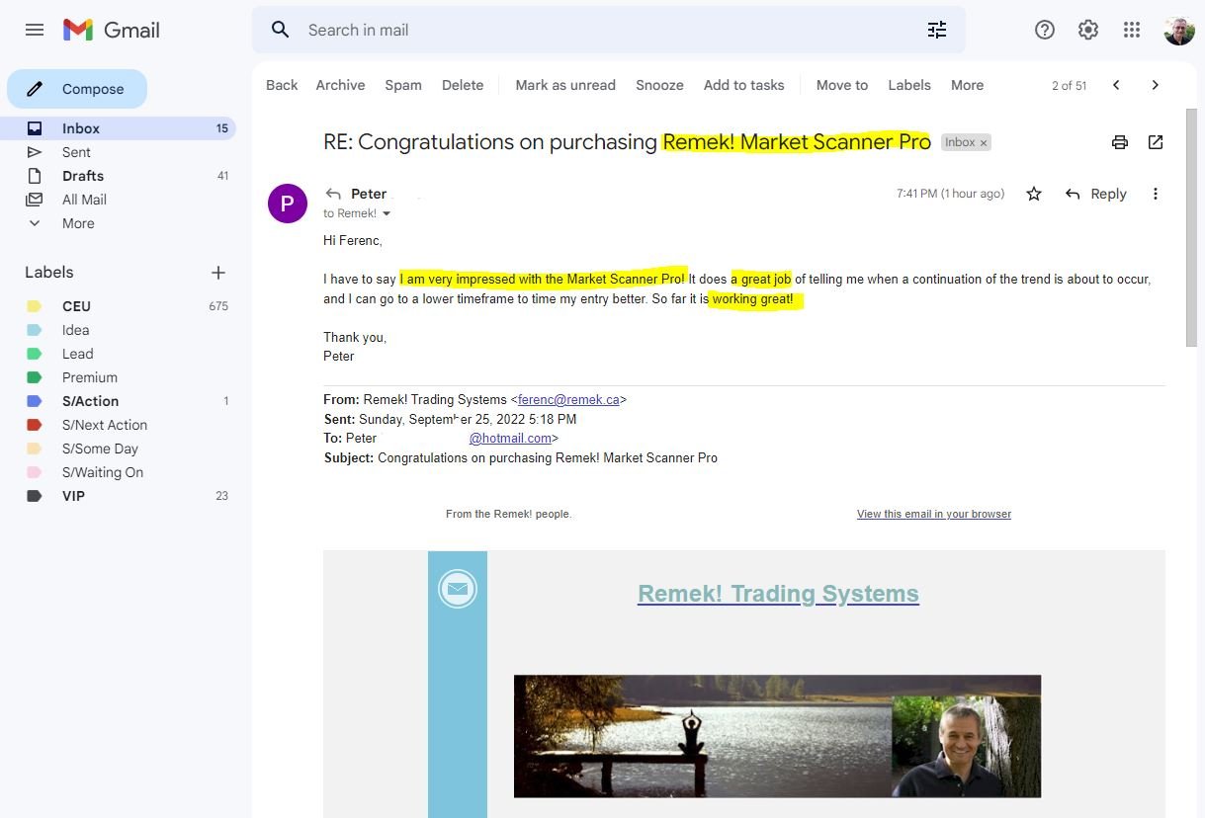Click the @hotmail.com address link

click(x=510, y=439)
